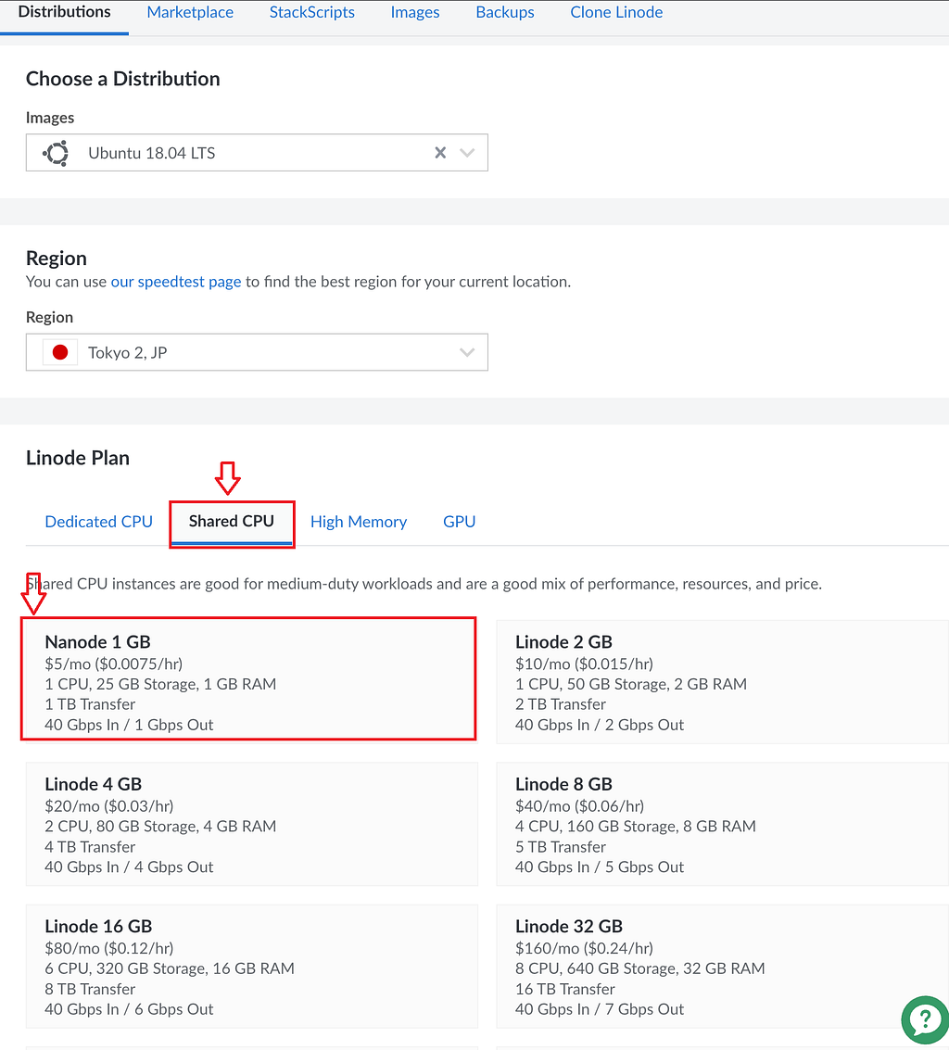
Task: Click the 1 CPU, 25 GB Storage, 1 GB RAM text
Action: point(160,684)
